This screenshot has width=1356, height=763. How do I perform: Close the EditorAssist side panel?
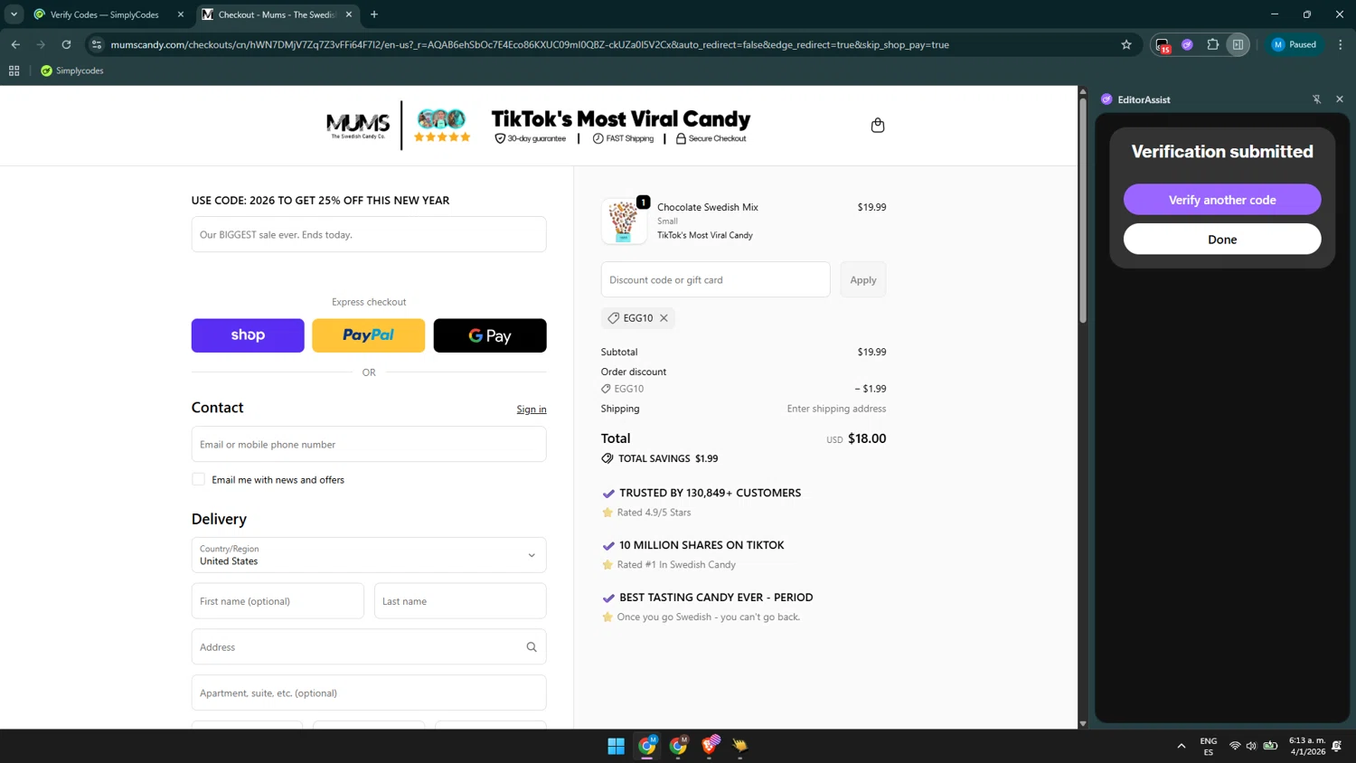click(1339, 99)
